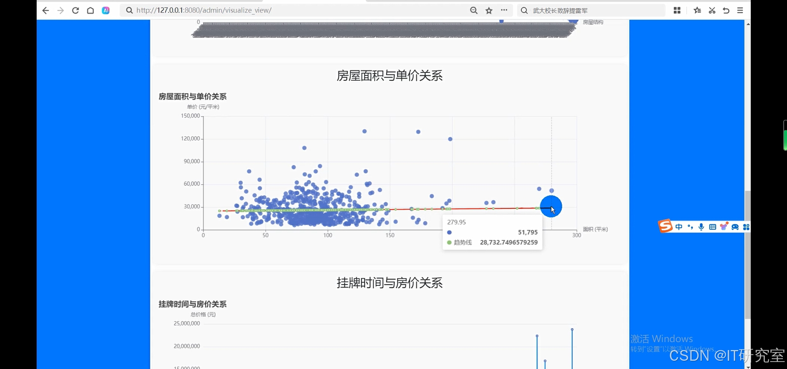This screenshot has width=787, height=369.
Task: Click the vertical scrollbar thumb of the page
Action: click(748, 255)
